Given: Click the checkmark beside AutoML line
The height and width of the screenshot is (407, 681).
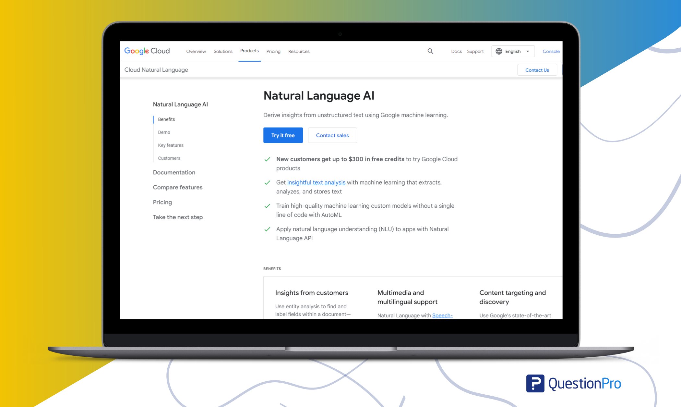Looking at the screenshot, I should coord(267,206).
